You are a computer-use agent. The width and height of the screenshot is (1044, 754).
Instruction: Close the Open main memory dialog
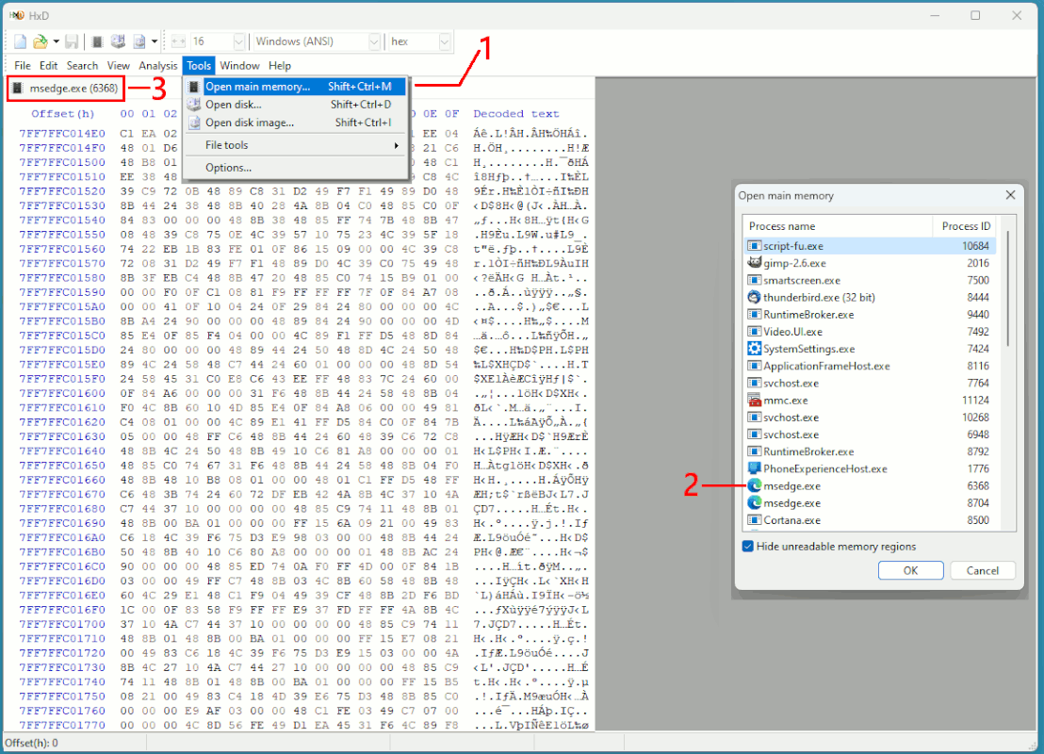1010,195
